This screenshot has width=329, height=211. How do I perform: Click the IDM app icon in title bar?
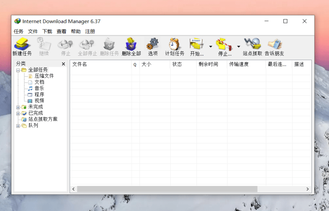18,21
